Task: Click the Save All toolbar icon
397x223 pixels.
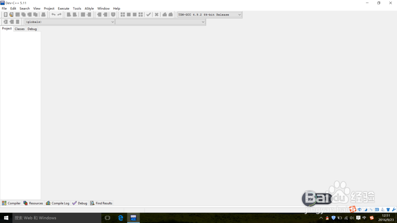Action: (23, 15)
